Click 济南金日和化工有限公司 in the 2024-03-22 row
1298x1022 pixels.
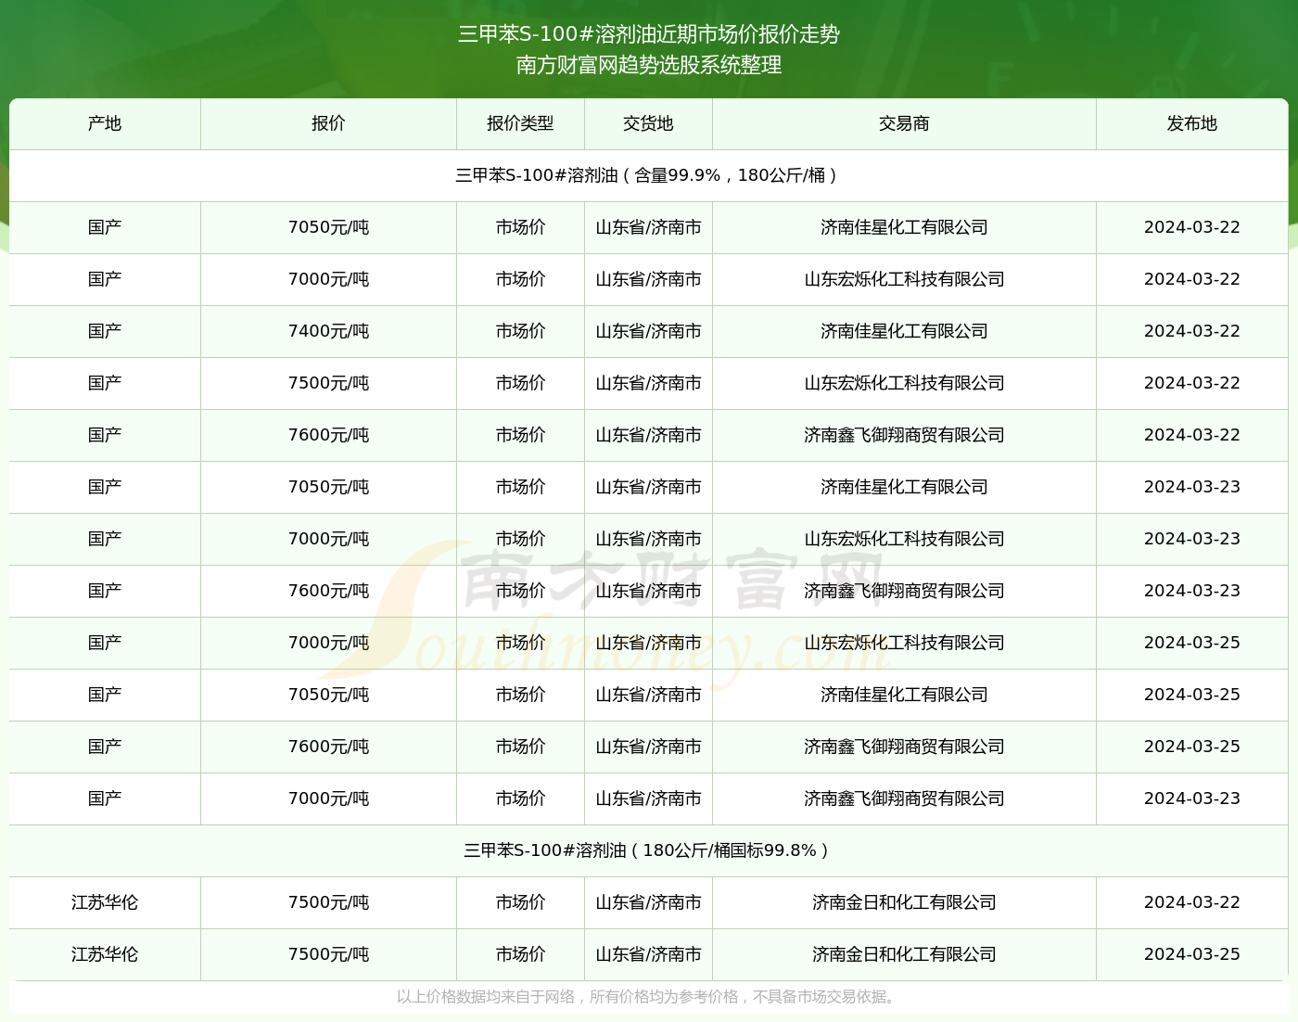(x=904, y=902)
